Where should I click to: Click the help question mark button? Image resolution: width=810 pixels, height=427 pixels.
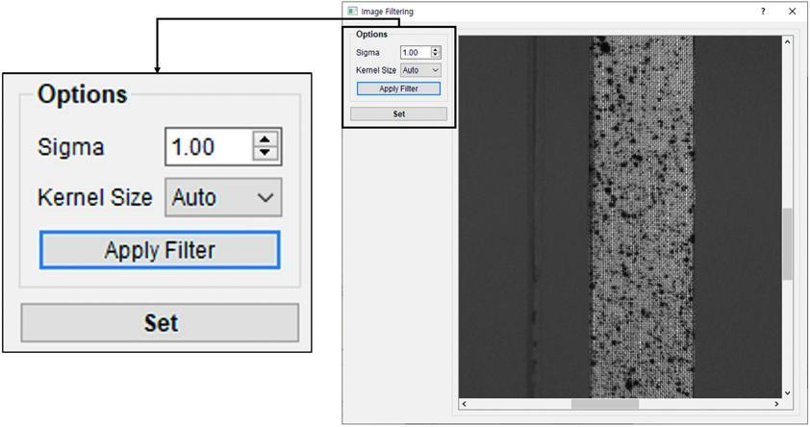pos(763,12)
